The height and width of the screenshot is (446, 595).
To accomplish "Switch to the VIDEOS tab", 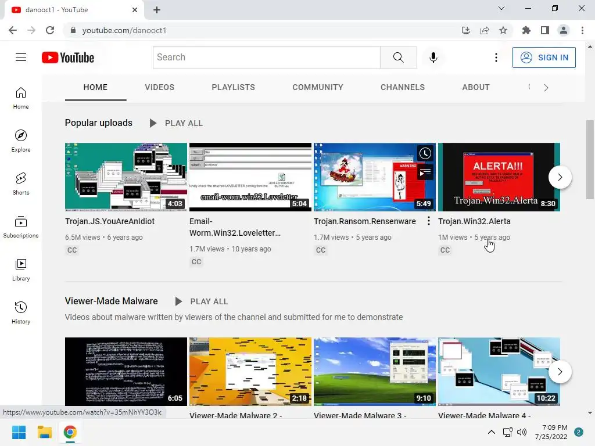I will click(x=159, y=87).
